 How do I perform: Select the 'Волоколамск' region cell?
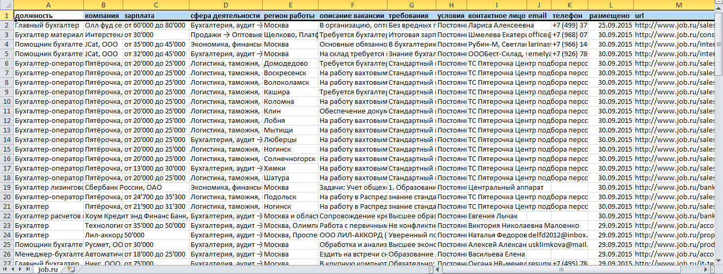coord(290,82)
